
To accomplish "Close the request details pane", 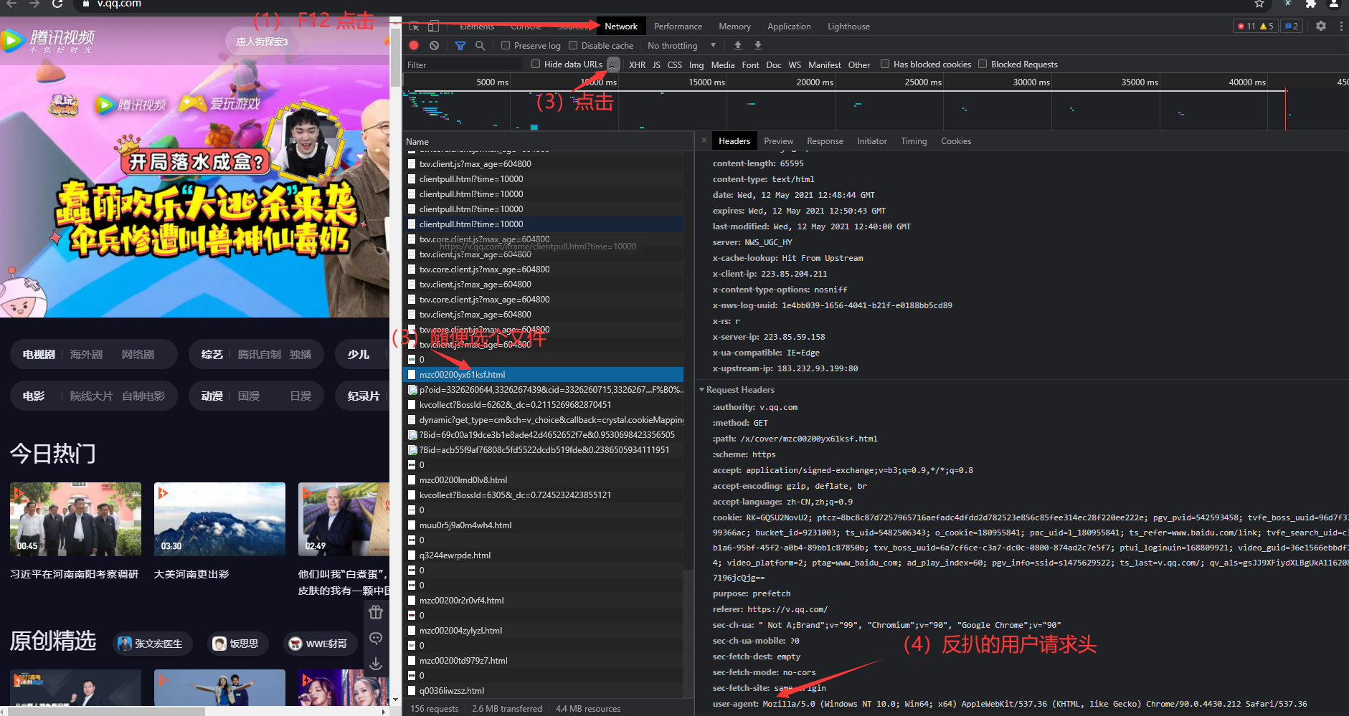I will point(704,140).
